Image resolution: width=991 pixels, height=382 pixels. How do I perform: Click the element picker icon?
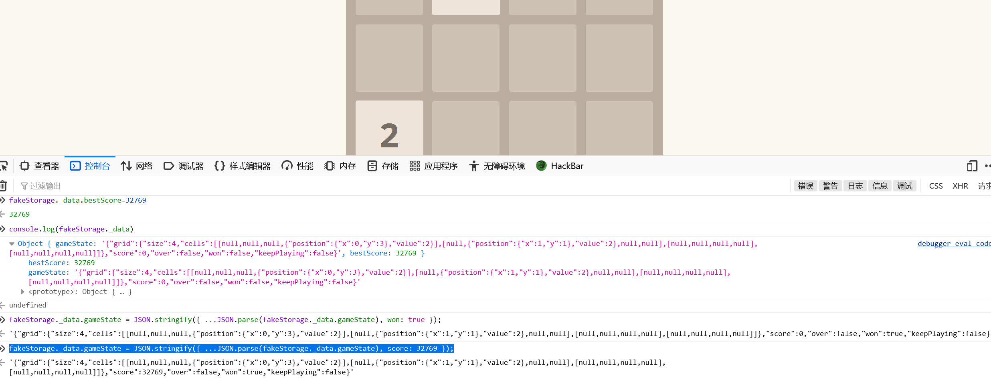4,166
